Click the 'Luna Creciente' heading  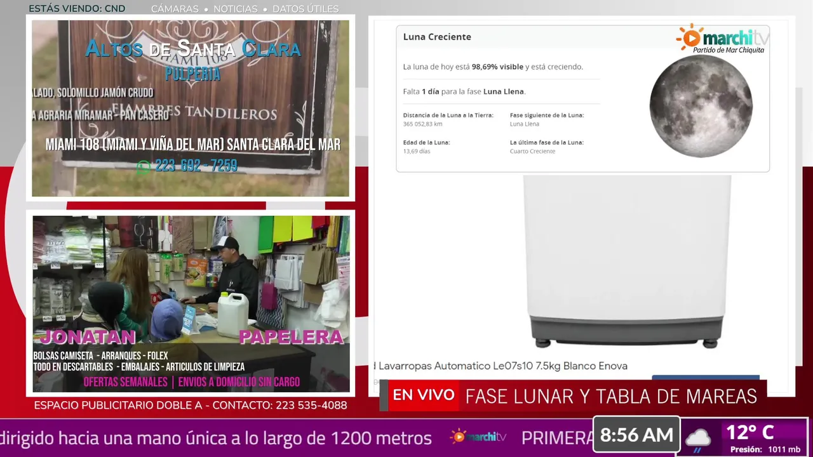coord(437,37)
